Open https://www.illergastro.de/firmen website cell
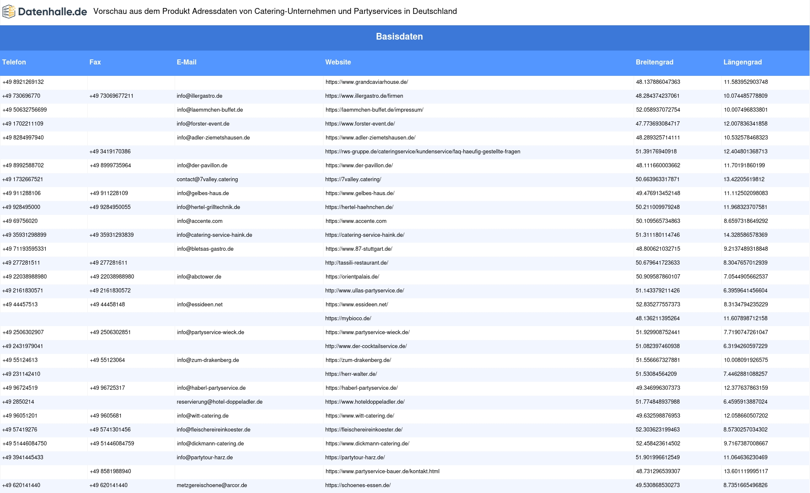This screenshot has height=493, width=810. pos(364,96)
